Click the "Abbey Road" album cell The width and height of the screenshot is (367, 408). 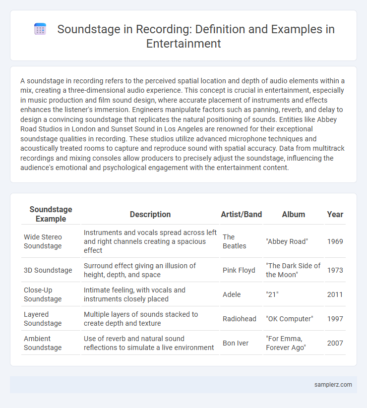click(293, 241)
